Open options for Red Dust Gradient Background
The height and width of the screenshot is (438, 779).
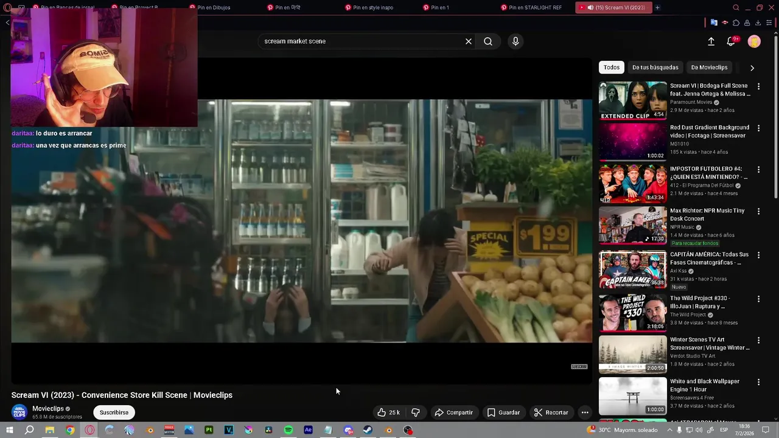[758, 128]
